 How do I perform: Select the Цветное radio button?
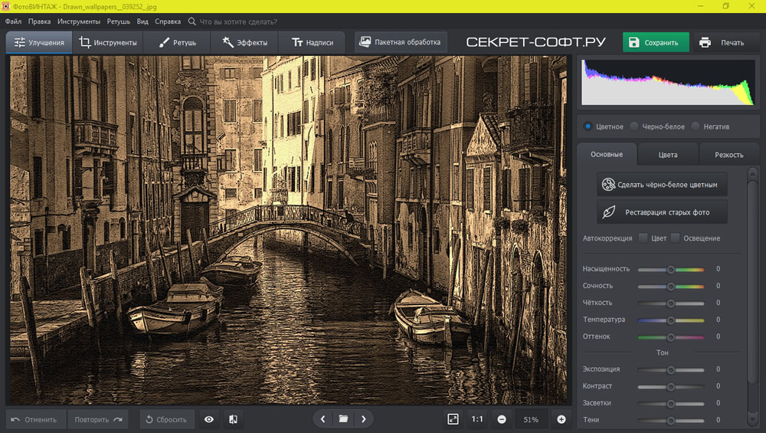[588, 126]
